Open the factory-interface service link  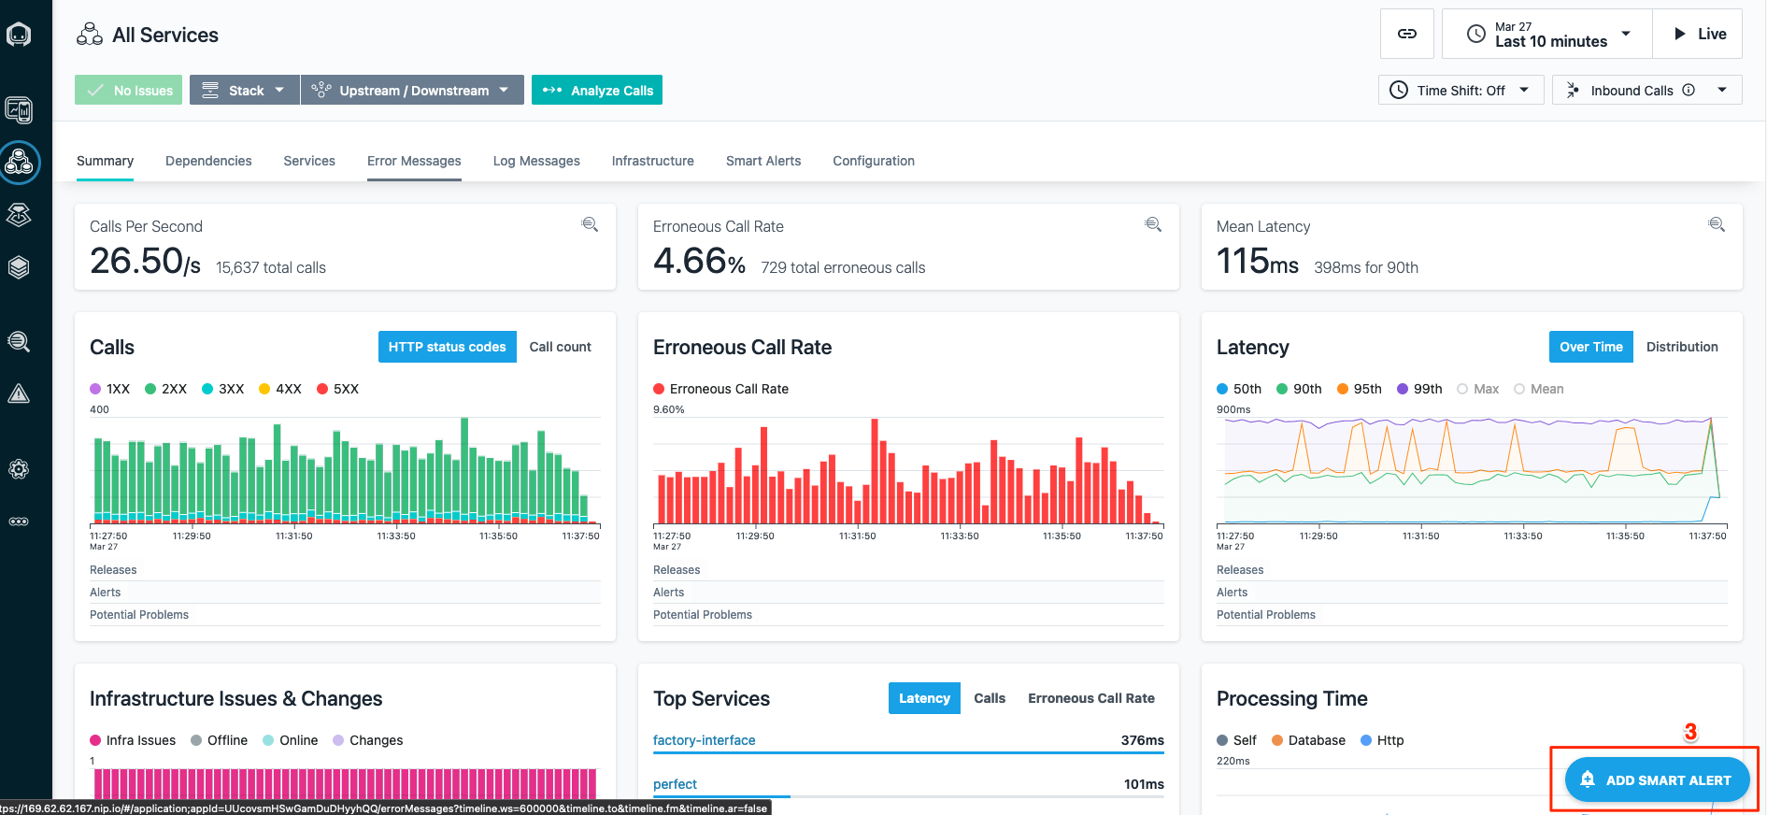[x=704, y=740]
